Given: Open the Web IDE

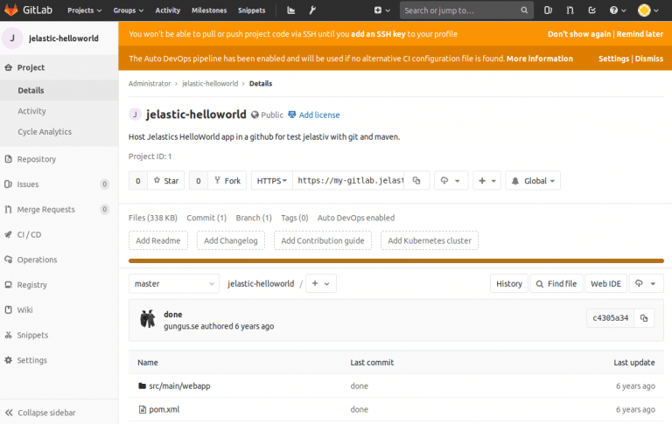Looking at the screenshot, I should tap(605, 283).
